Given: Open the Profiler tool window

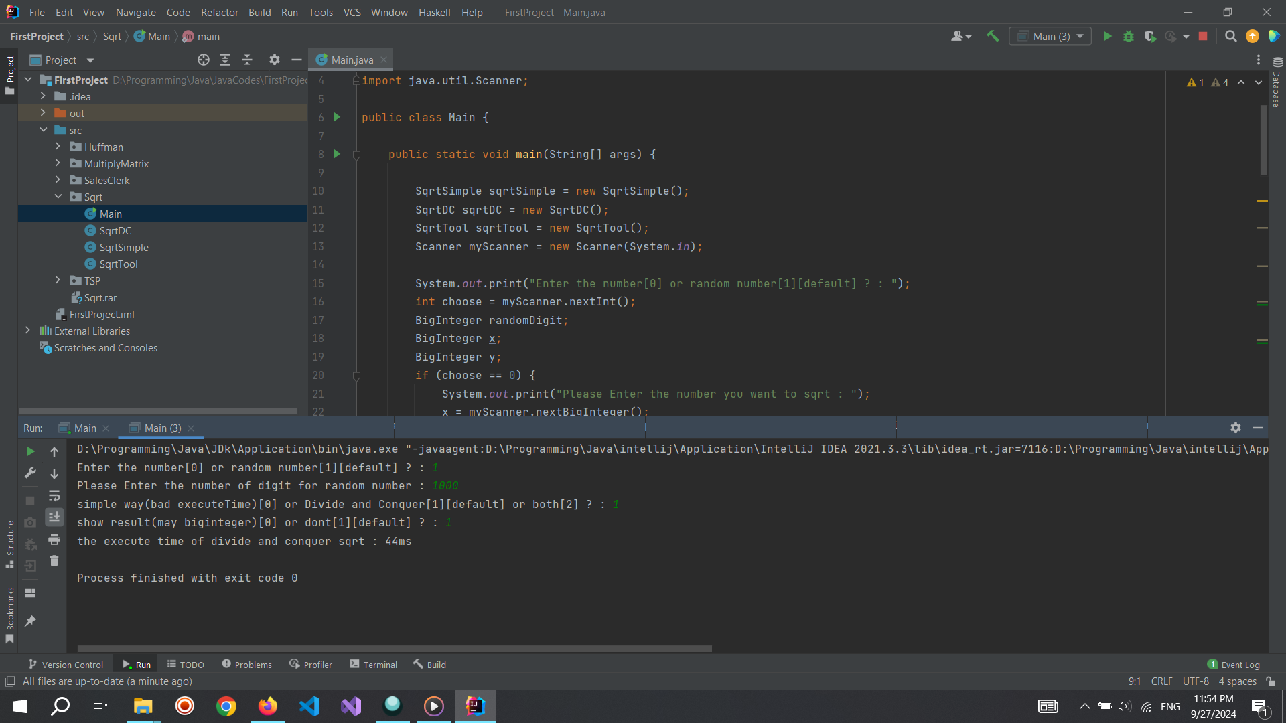Looking at the screenshot, I should pos(311,665).
